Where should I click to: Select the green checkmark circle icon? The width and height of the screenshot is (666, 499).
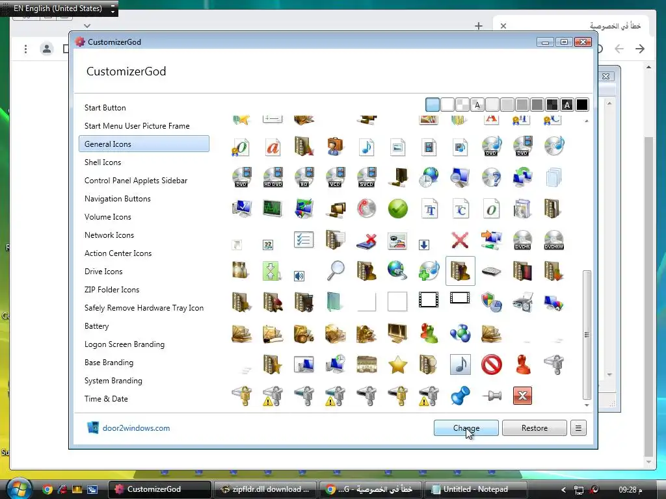pyautogui.click(x=397, y=209)
